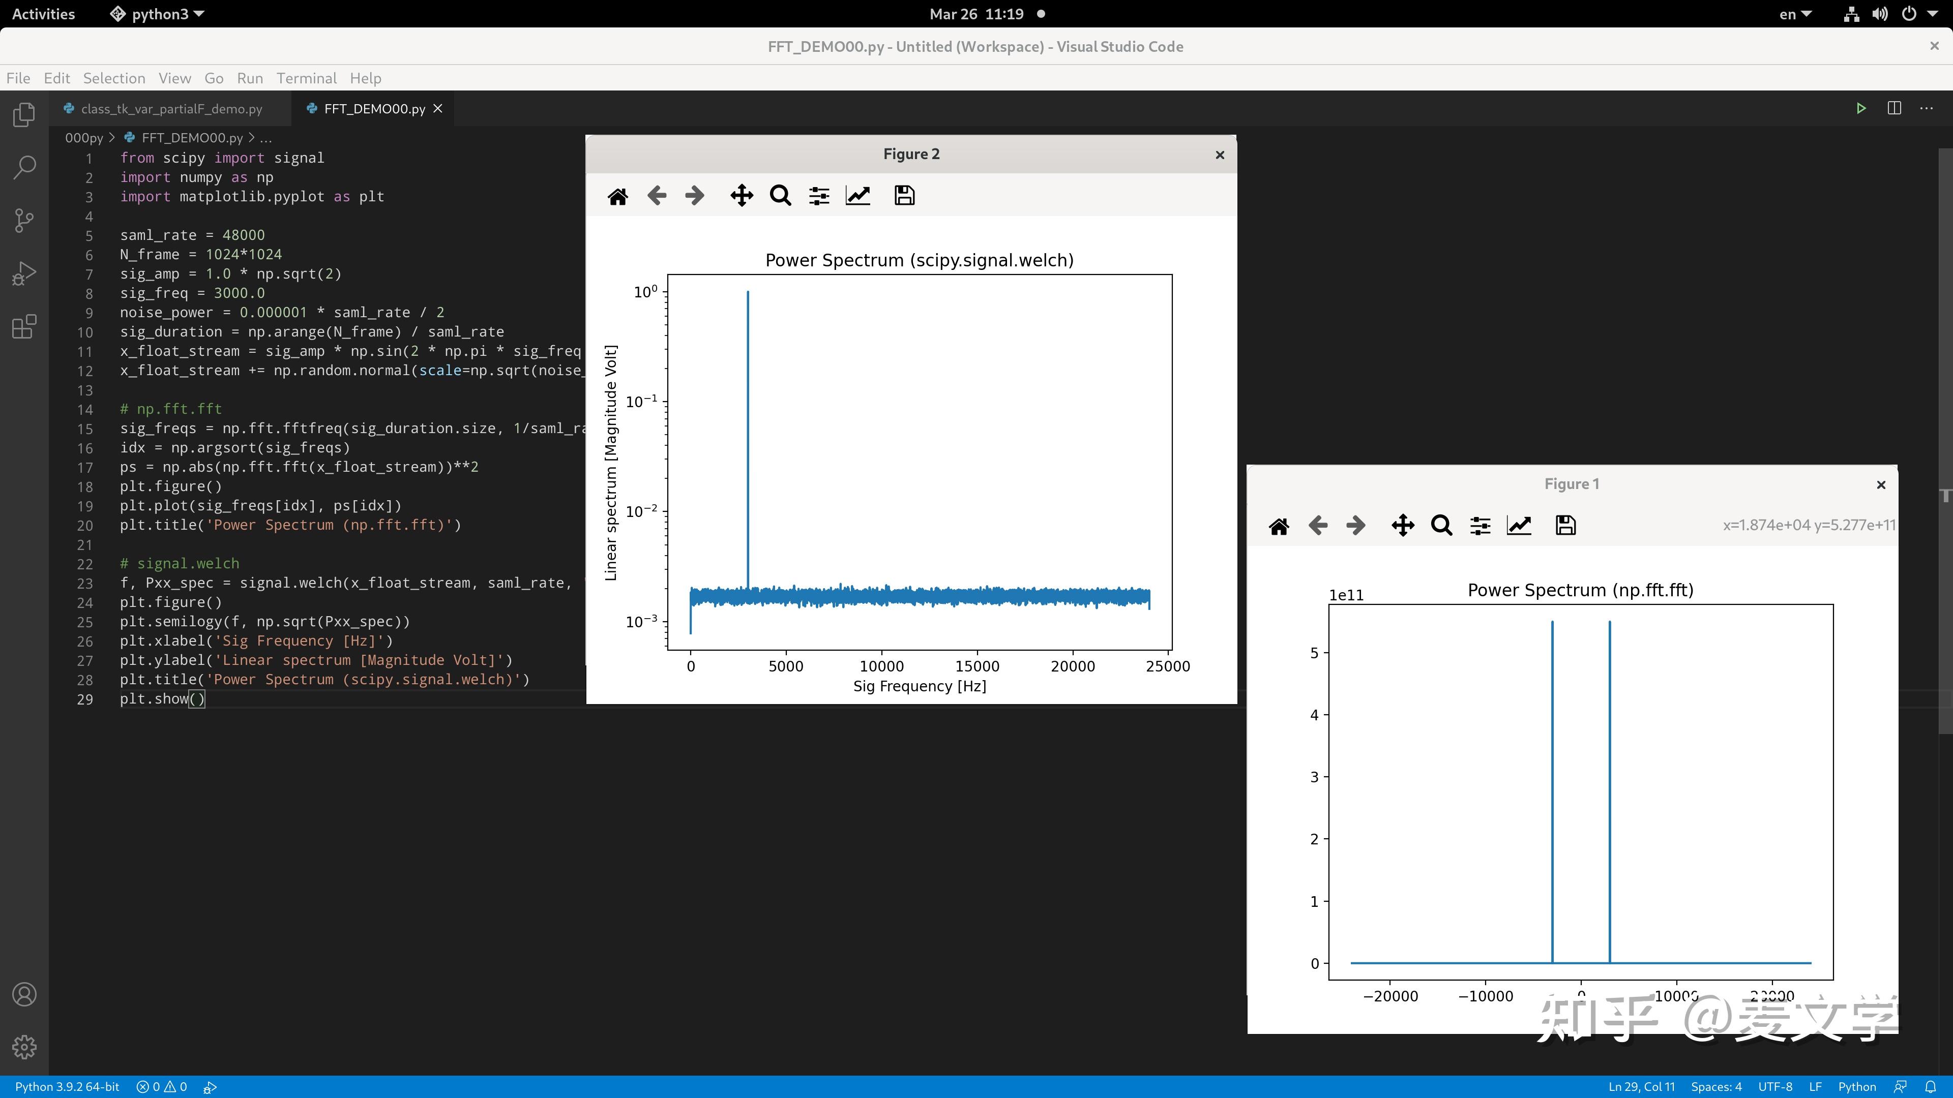Click Spaces: 4 indentation setting
This screenshot has height=1098, width=1953.
pos(1715,1087)
